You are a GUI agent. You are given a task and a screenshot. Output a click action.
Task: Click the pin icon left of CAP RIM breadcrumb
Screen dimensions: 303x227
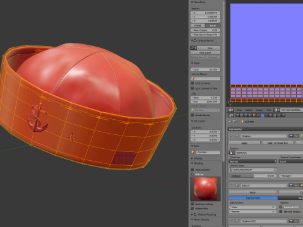(x=230, y=122)
